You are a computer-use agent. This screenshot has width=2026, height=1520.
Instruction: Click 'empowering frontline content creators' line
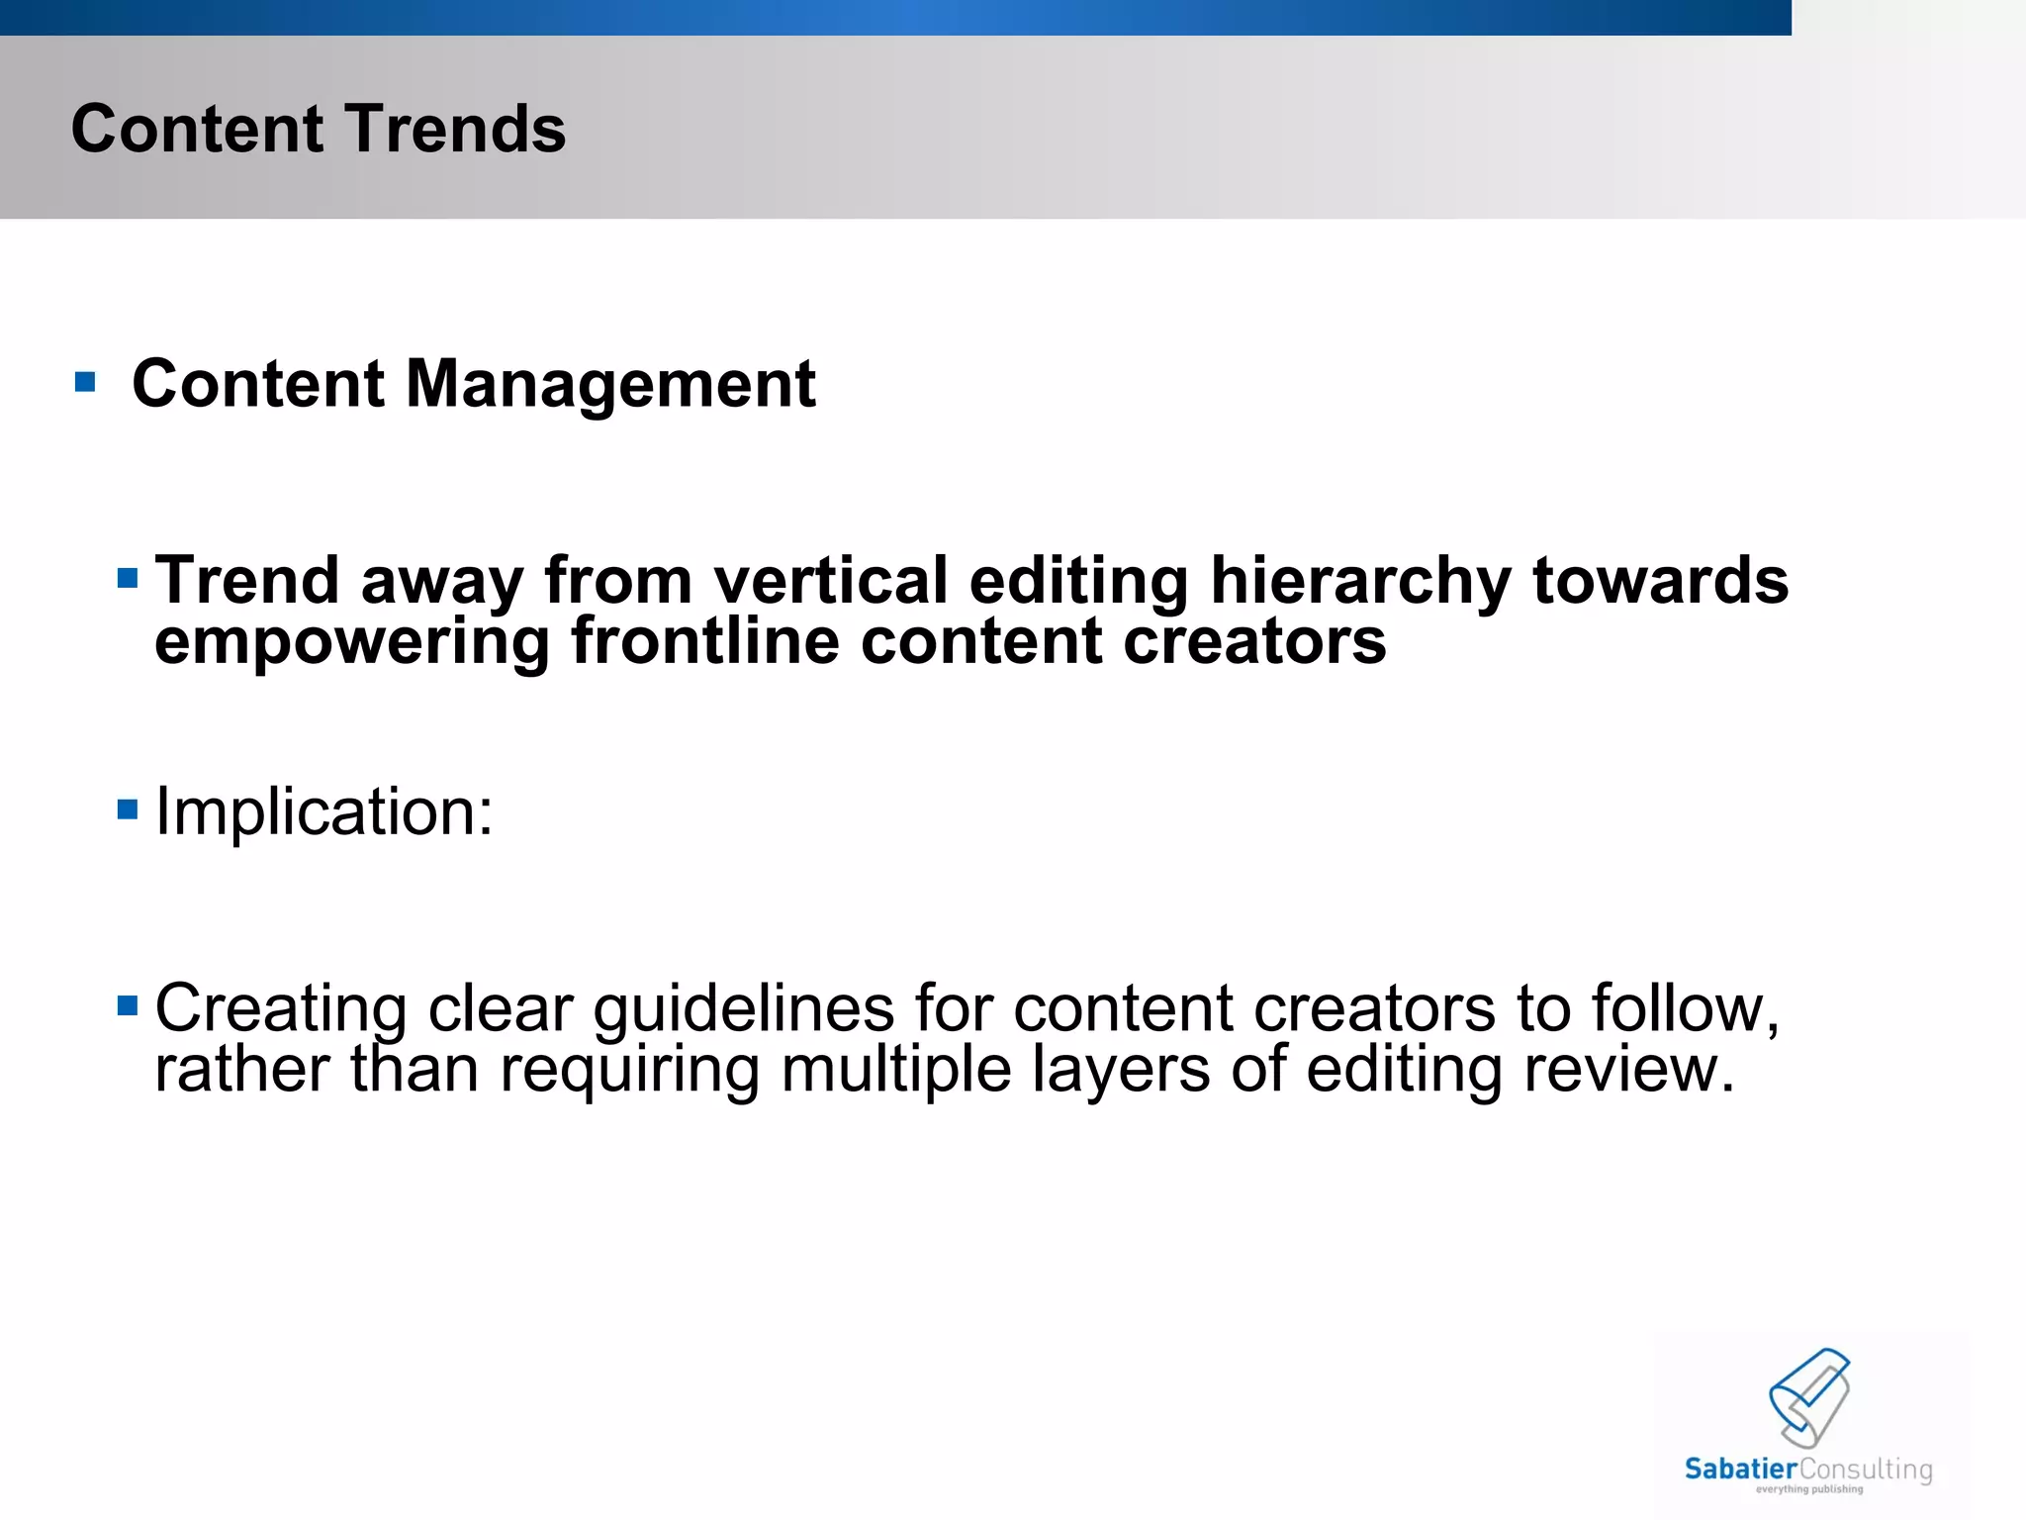pos(771,641)
